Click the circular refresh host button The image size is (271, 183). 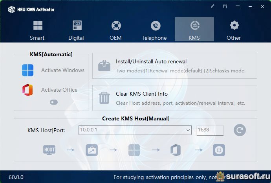click(240, 130)
